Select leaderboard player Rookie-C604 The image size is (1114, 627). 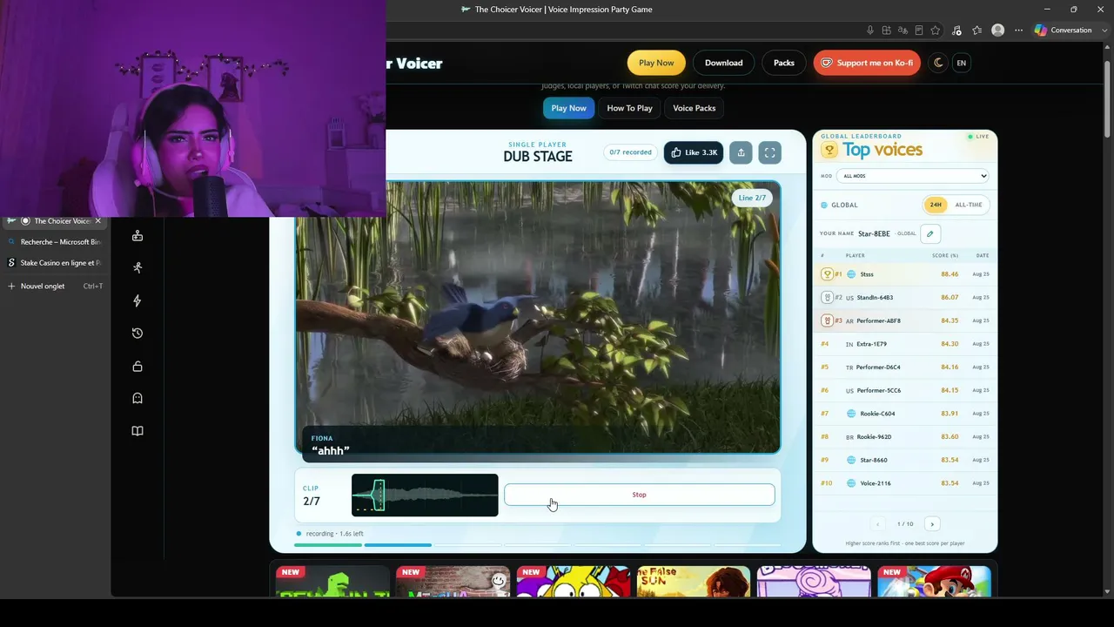click(x=904, y=414)
